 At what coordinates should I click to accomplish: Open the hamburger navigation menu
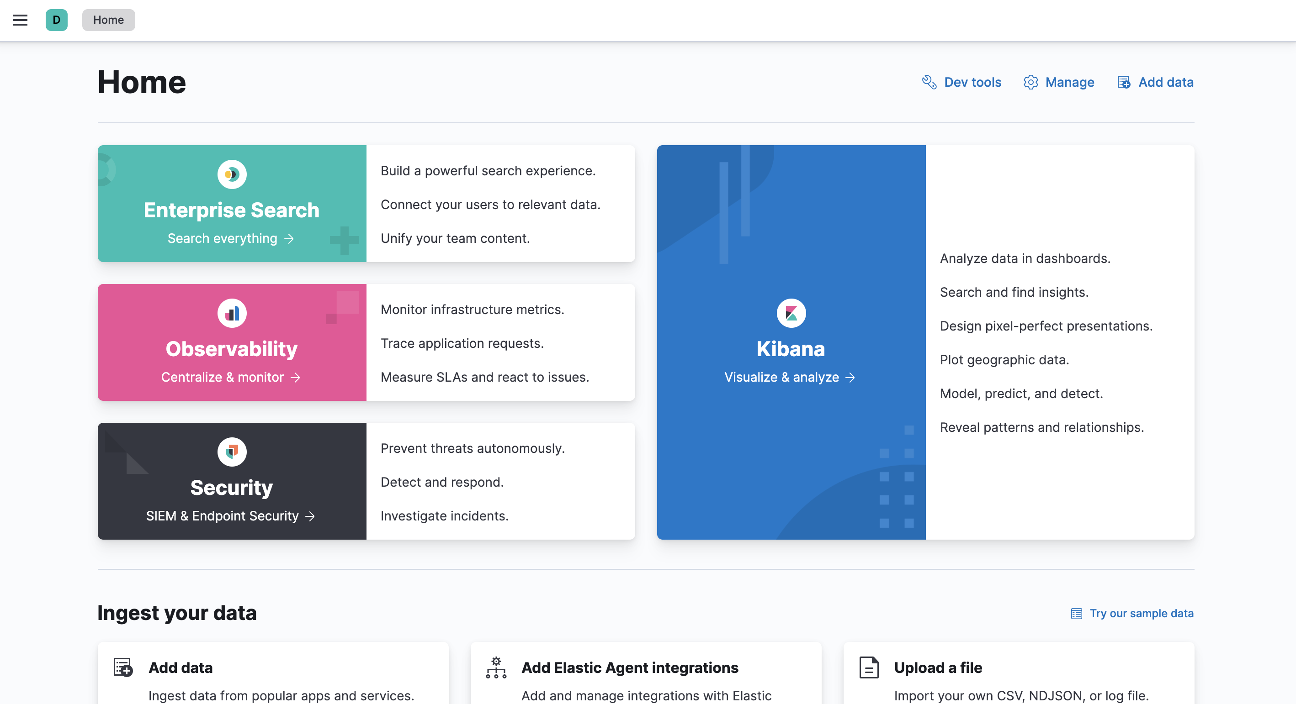tap(20, 20)
